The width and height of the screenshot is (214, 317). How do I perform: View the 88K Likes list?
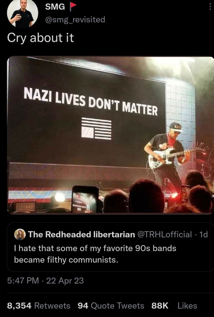(x=174, y=306)
